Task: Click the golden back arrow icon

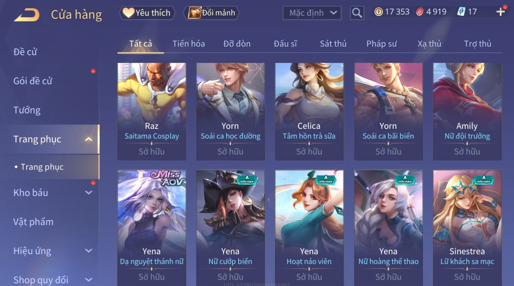Action: pyautogui.click(x=27, y=15)
